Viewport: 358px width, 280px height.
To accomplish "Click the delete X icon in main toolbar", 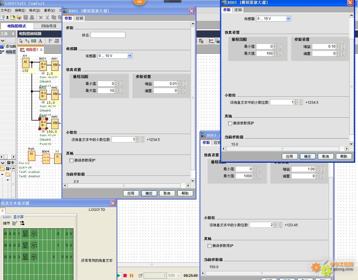I will (41, 17).
